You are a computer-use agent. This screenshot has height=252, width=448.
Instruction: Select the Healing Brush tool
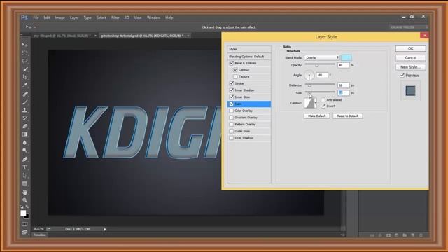click(x=25, y=94)
